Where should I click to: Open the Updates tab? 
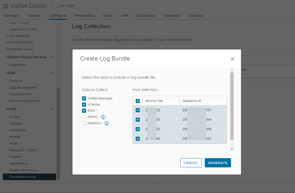[x=196, y=16]
